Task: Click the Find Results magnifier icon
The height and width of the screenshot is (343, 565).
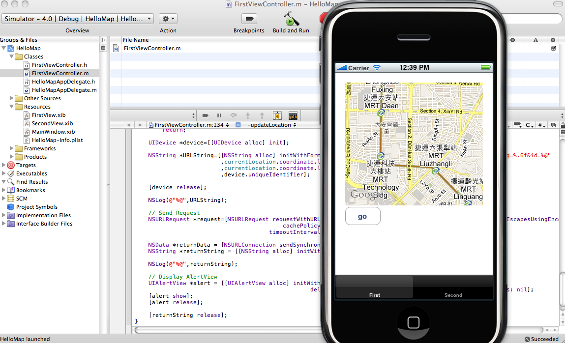Action: click(x=11, y=182)
